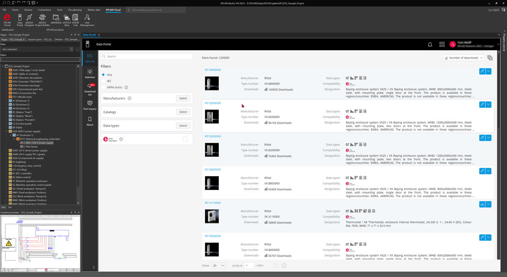Expand the action dropdown arrow for RIT.8806000
This screenshot has width=507, height=277.
coord(489,71)
